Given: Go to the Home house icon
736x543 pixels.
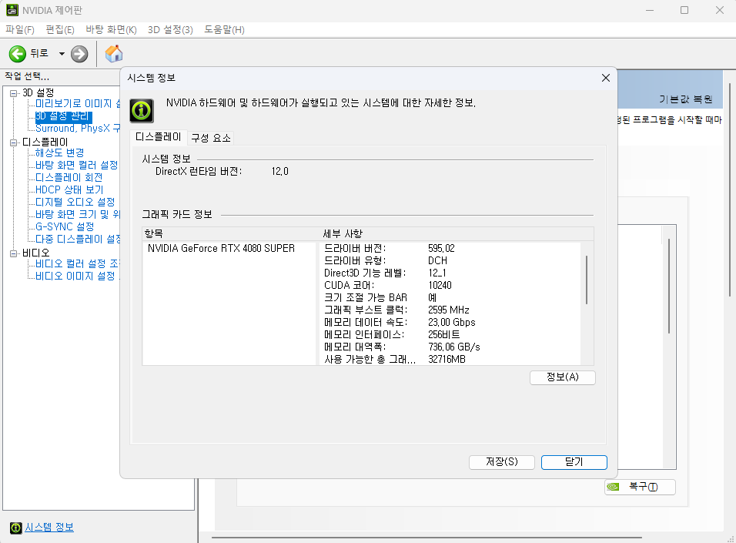Looking at the screenshot, I should pos(114,54).
